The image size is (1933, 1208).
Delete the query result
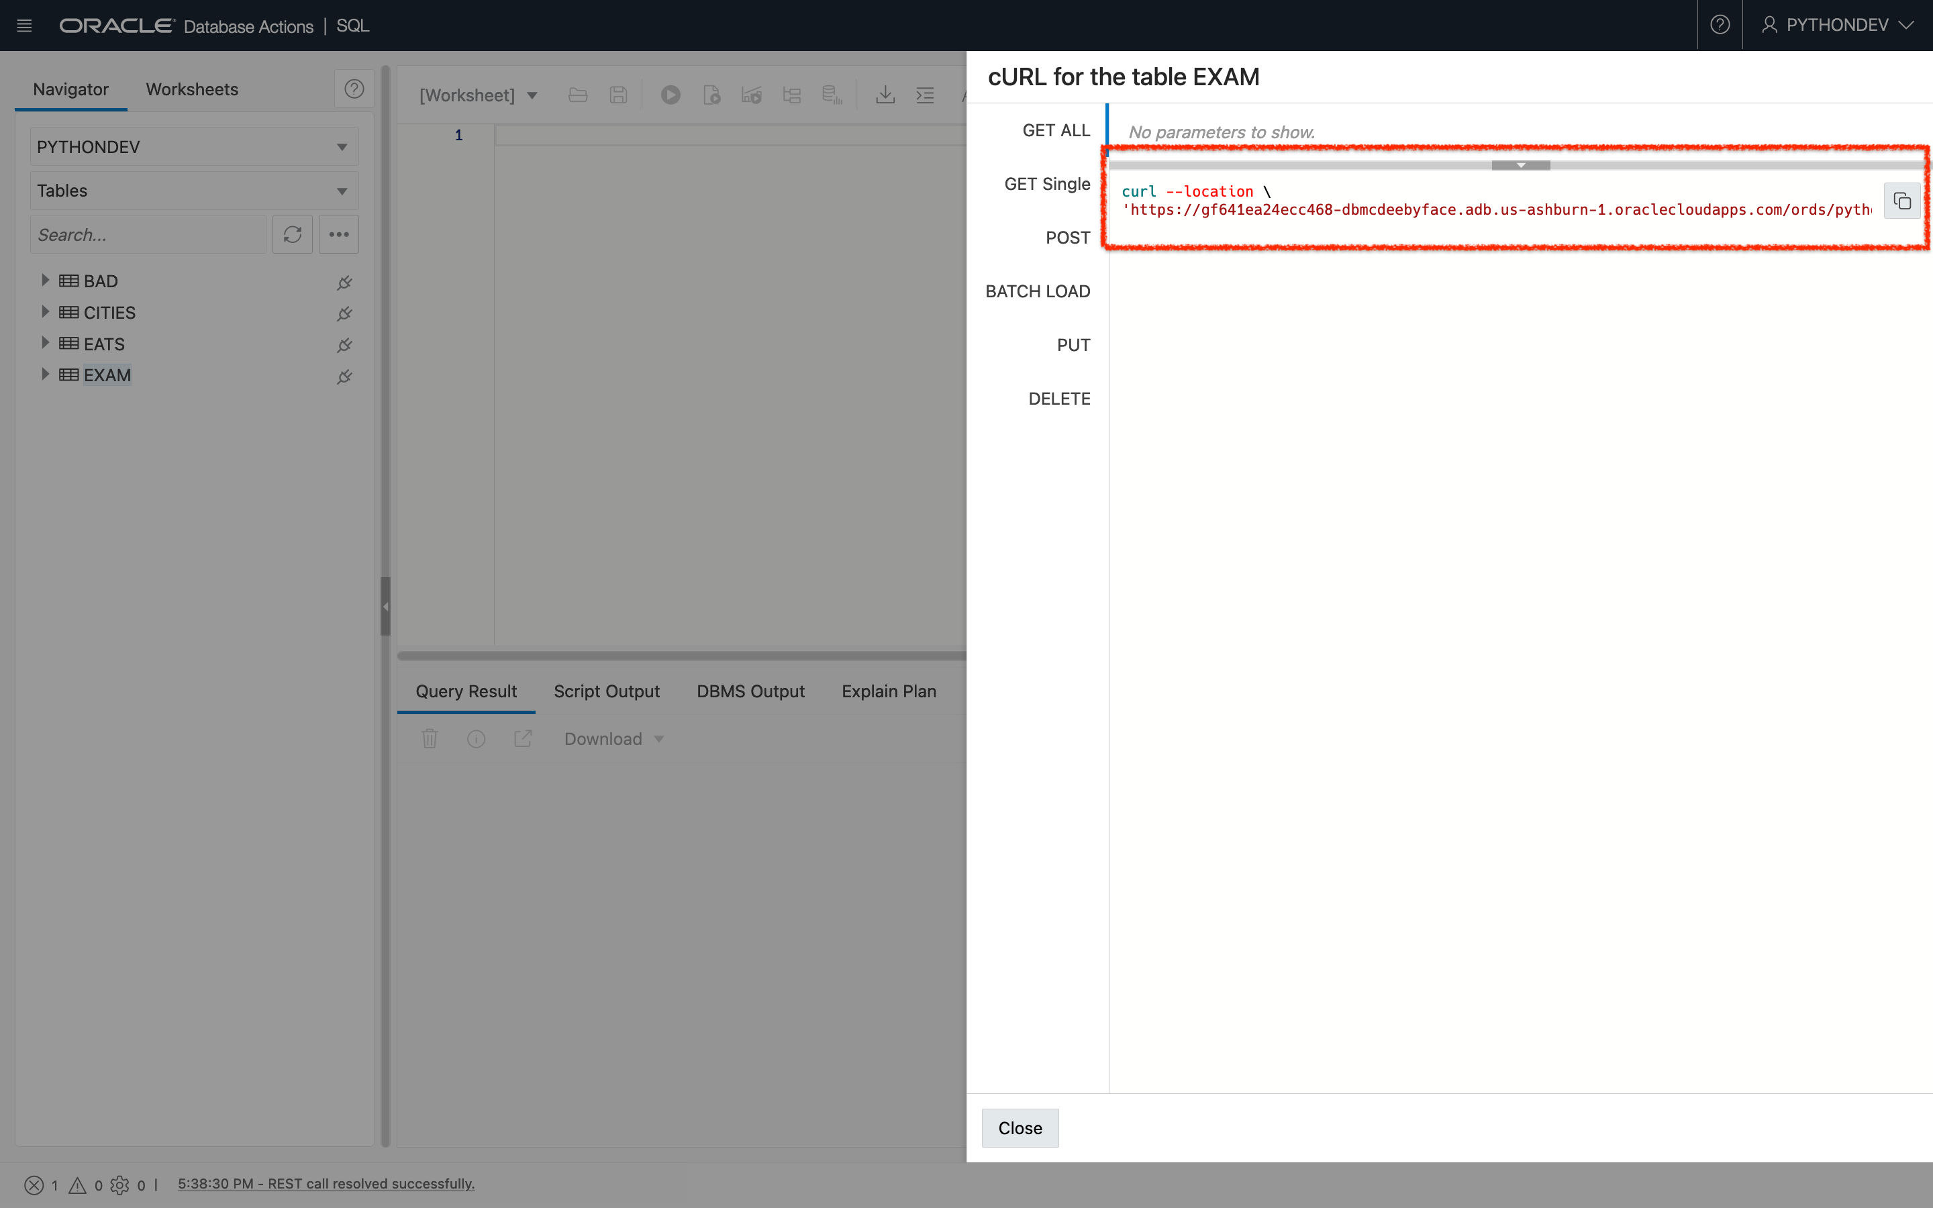[x=430, y=738]
